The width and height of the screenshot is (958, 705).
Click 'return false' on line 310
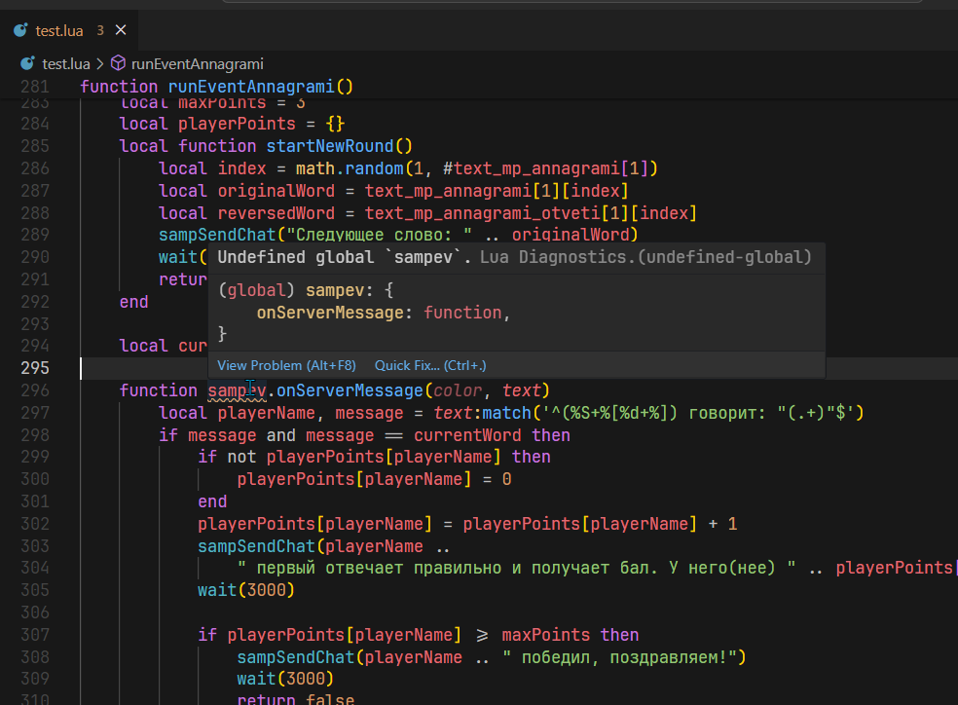coord(296,698)
